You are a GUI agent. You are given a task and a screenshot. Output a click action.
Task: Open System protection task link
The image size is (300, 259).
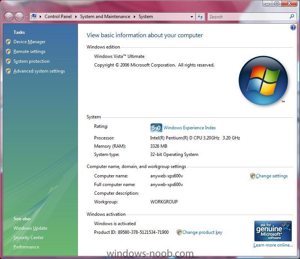point(31,61)
